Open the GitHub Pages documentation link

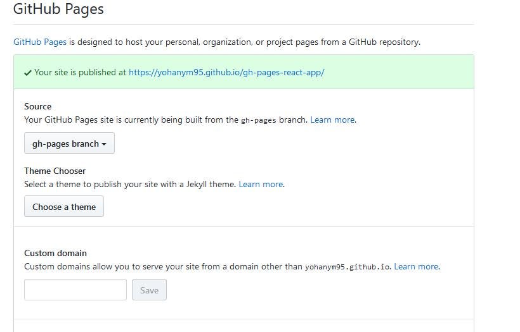point(40,42)
